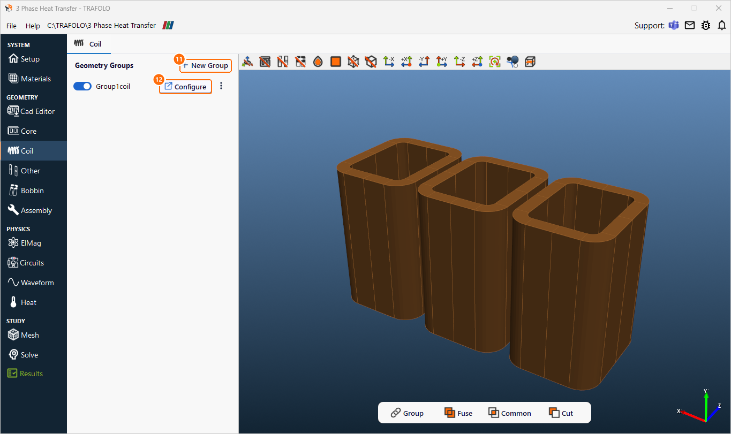Select the Coil tab header
Viewport: 731px width, 434px height.
pos(88,44)
